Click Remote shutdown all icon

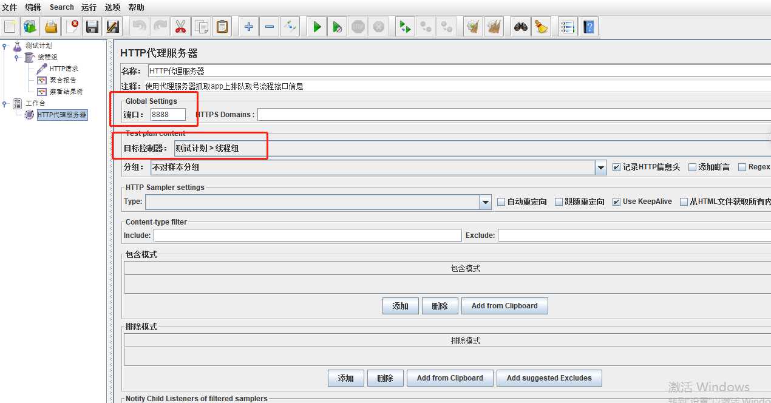[x=447, y=27]
